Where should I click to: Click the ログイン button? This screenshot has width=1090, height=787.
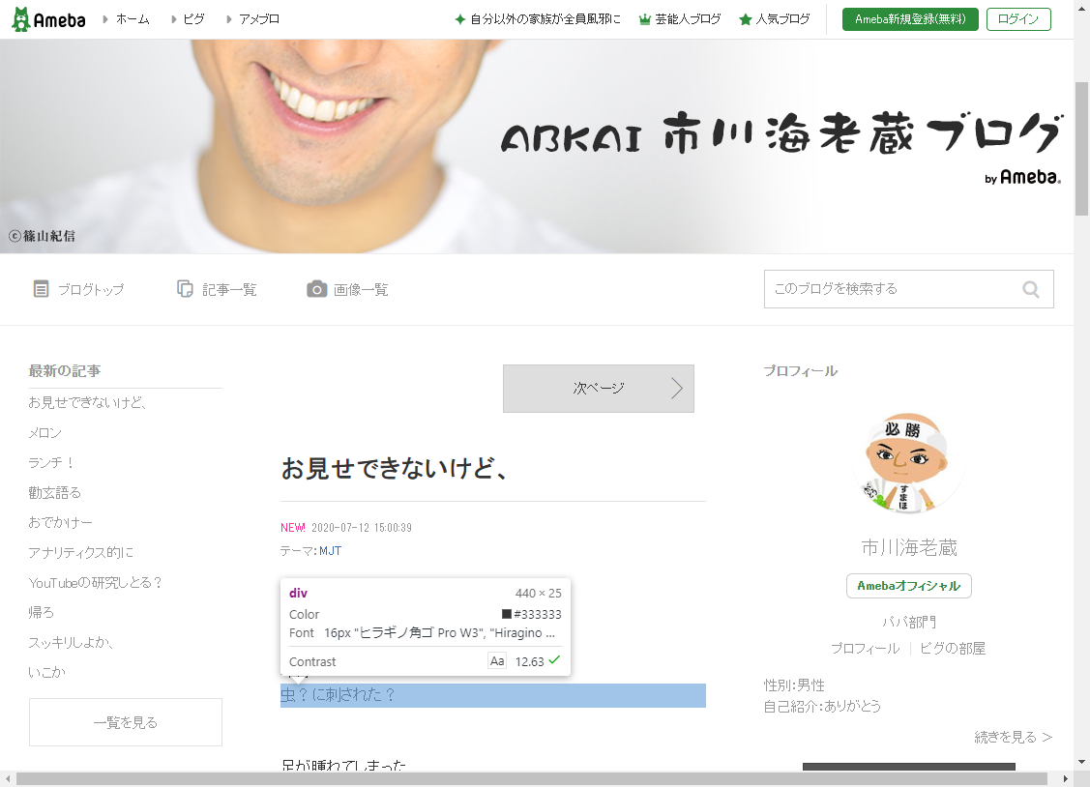click(x=1018, y=19)
